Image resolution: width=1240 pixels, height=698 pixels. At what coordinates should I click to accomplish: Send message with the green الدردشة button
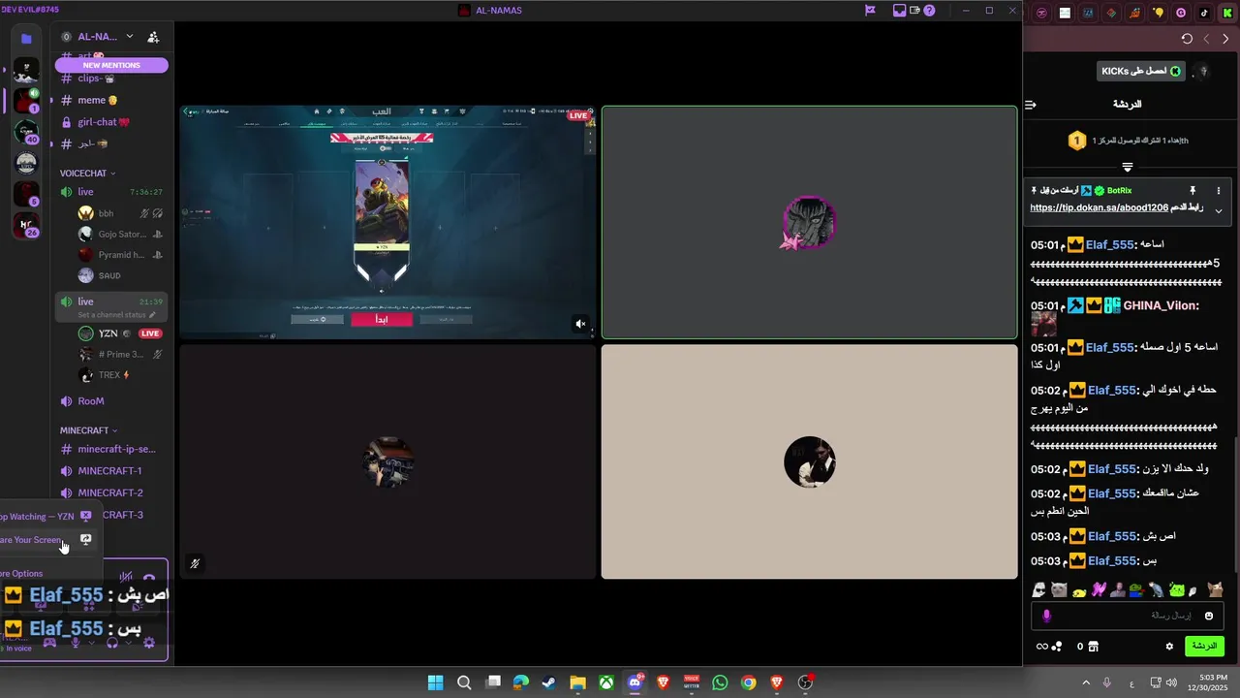(x=1204, y=646)
